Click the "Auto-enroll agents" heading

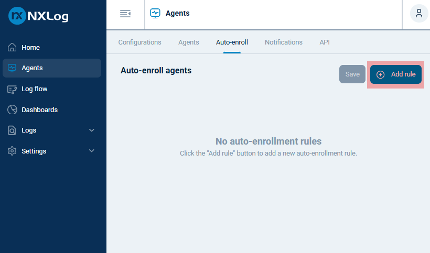pos(156,71)
